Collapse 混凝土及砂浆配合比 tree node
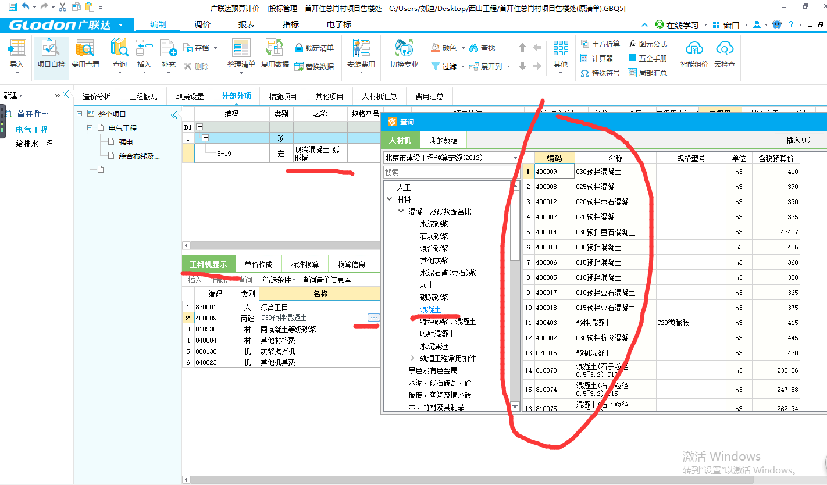The height and width of the screenshot is (485, 827). point(401,212)
